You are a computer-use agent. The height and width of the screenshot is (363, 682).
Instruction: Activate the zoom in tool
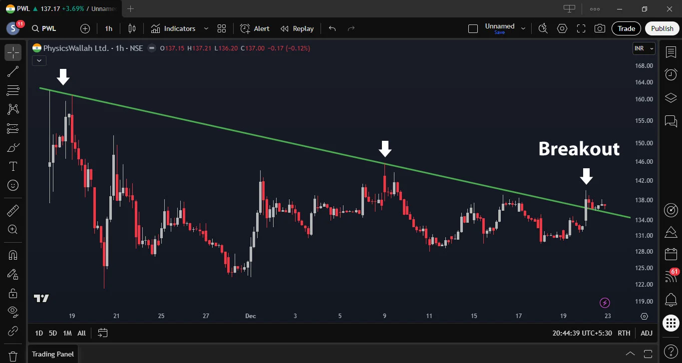click(13, 229)
